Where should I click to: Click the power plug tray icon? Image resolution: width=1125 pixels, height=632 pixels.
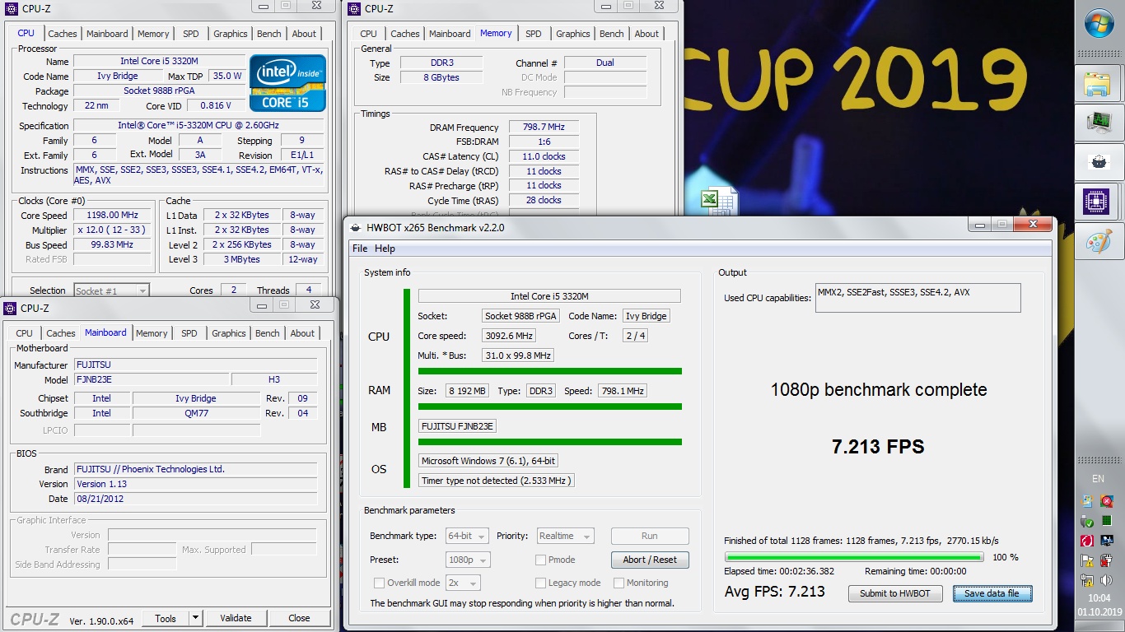[x=1108, y=560]
